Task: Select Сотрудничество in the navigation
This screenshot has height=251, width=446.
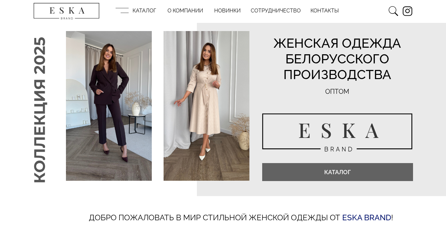Action: click(276, 10)
